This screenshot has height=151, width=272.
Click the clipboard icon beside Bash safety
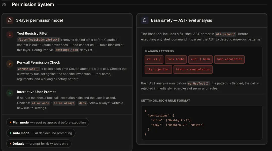pyautogui.click(x=145, y=20)
